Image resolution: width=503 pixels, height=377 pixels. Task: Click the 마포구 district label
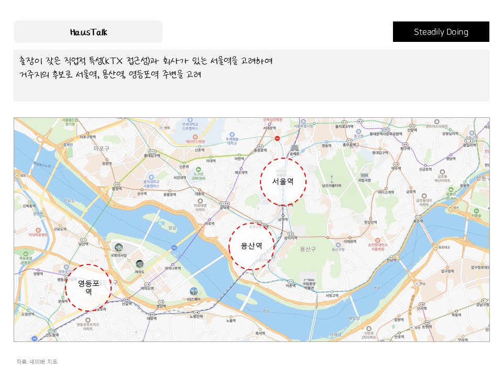click(x=101, y=148)
